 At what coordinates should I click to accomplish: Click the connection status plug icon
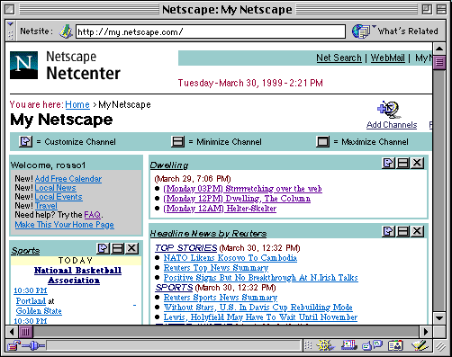(33, 346)
